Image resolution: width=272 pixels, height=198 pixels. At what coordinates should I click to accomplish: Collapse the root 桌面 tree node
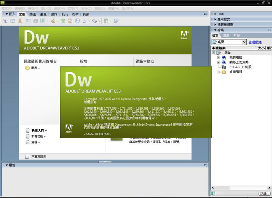(214, 53)
